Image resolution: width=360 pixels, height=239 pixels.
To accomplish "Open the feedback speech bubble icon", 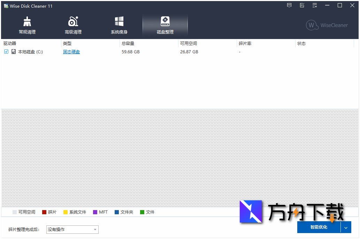I will 289,5.
